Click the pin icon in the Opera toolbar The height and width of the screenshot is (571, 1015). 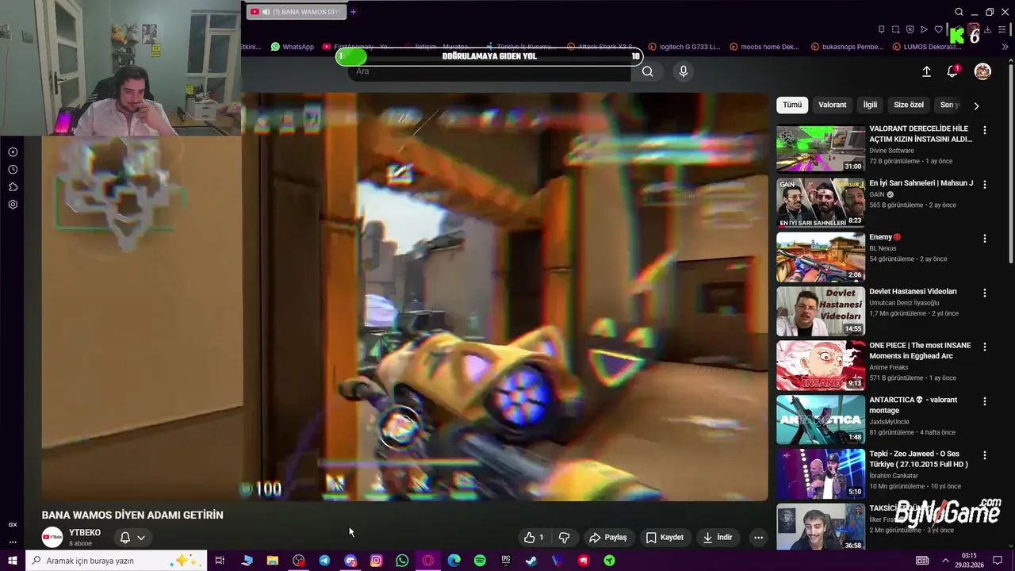(x=881, y=29)
